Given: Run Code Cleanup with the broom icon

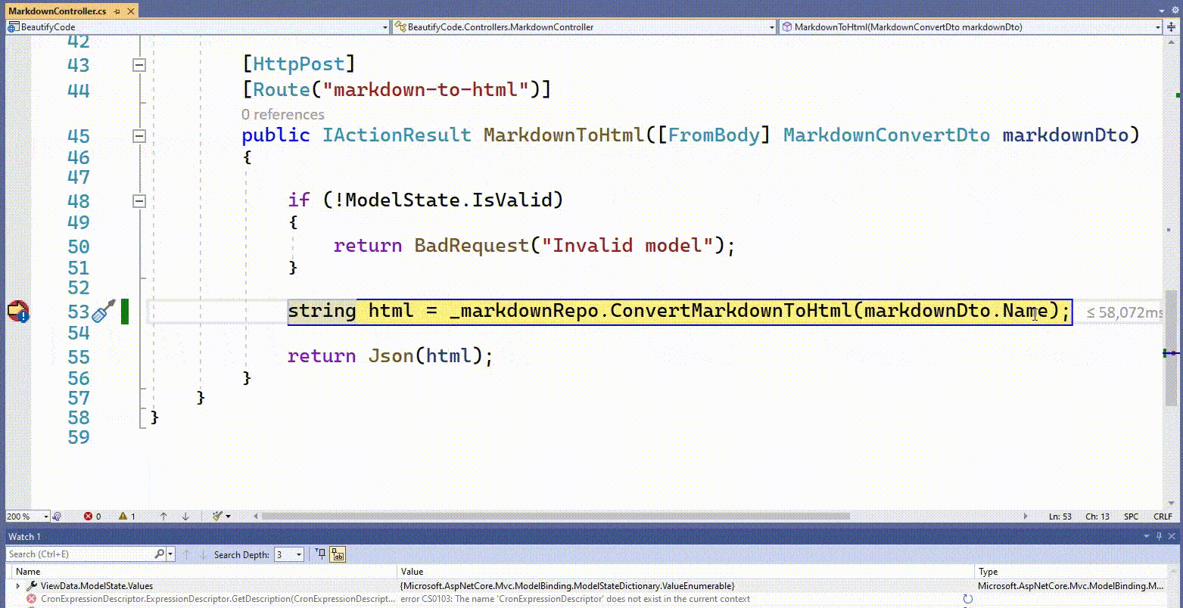Looking at the screenshot, I should click(x=216, y=516).
